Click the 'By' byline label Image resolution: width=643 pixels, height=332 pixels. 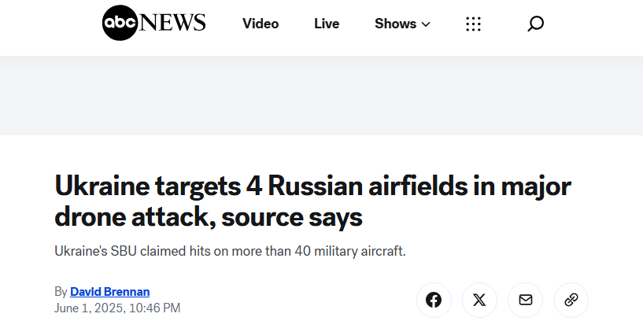(61, 292)
